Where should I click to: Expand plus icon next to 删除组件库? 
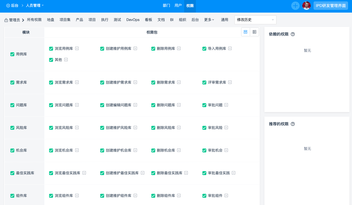coord(179,195)
